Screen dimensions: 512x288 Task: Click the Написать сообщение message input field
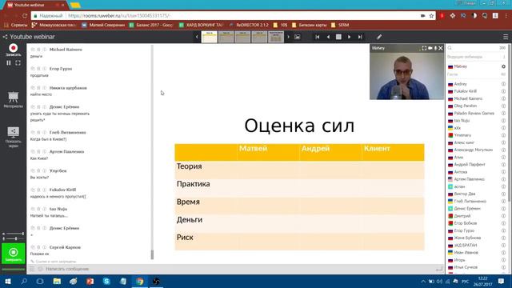pos(238,269)
